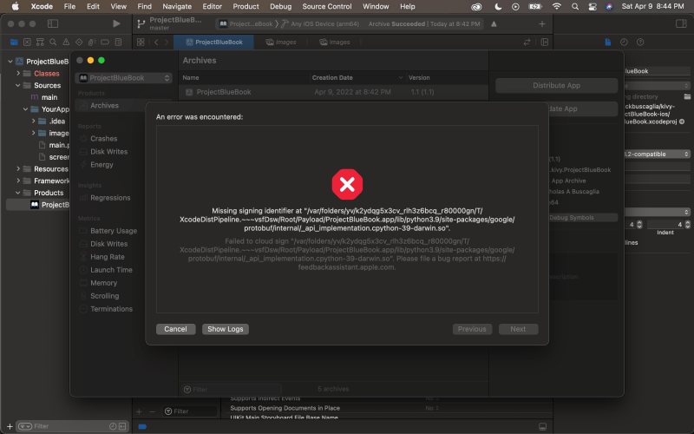Collapse the Products group
Image resolution: width=694 pixels, height=434 pixels.
pyautogui.click(x=18, y=193)
